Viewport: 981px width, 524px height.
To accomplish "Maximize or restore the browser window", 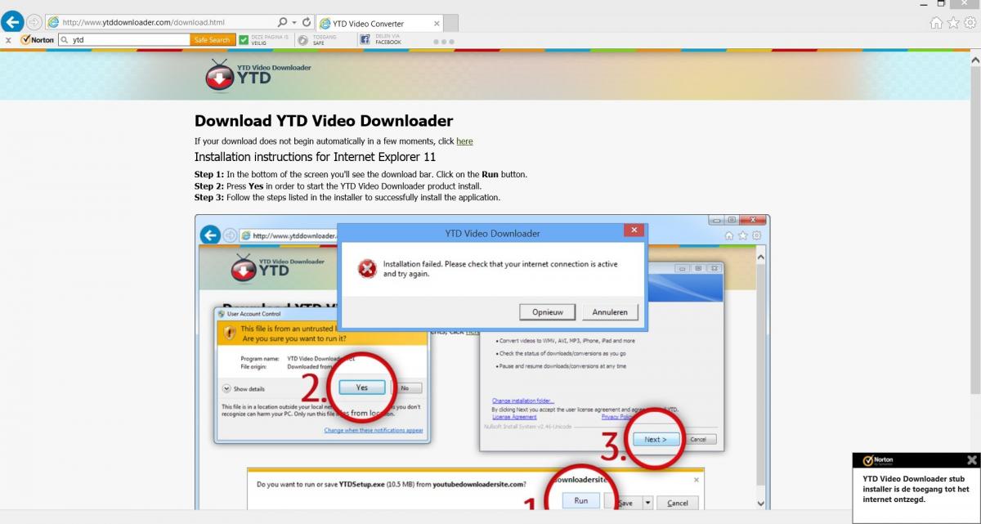I will click(x=942, y=4).
